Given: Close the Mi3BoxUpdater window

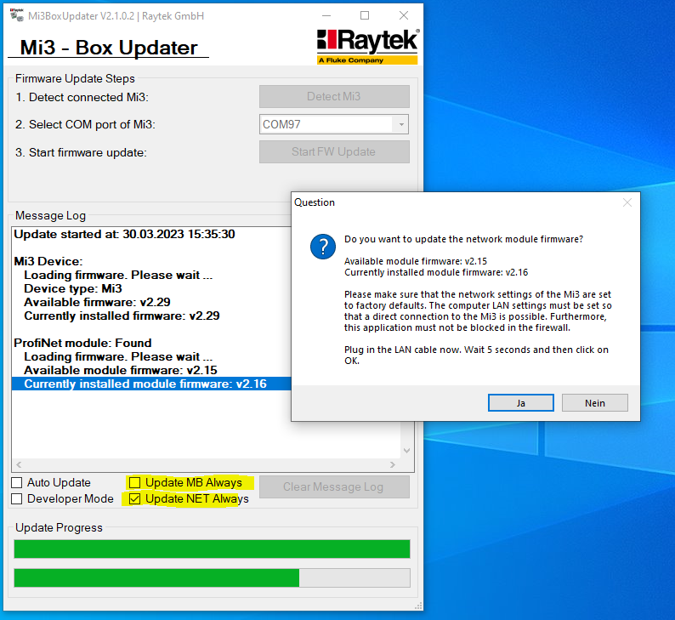Looking at the screenshot, I should pos(403,15).
